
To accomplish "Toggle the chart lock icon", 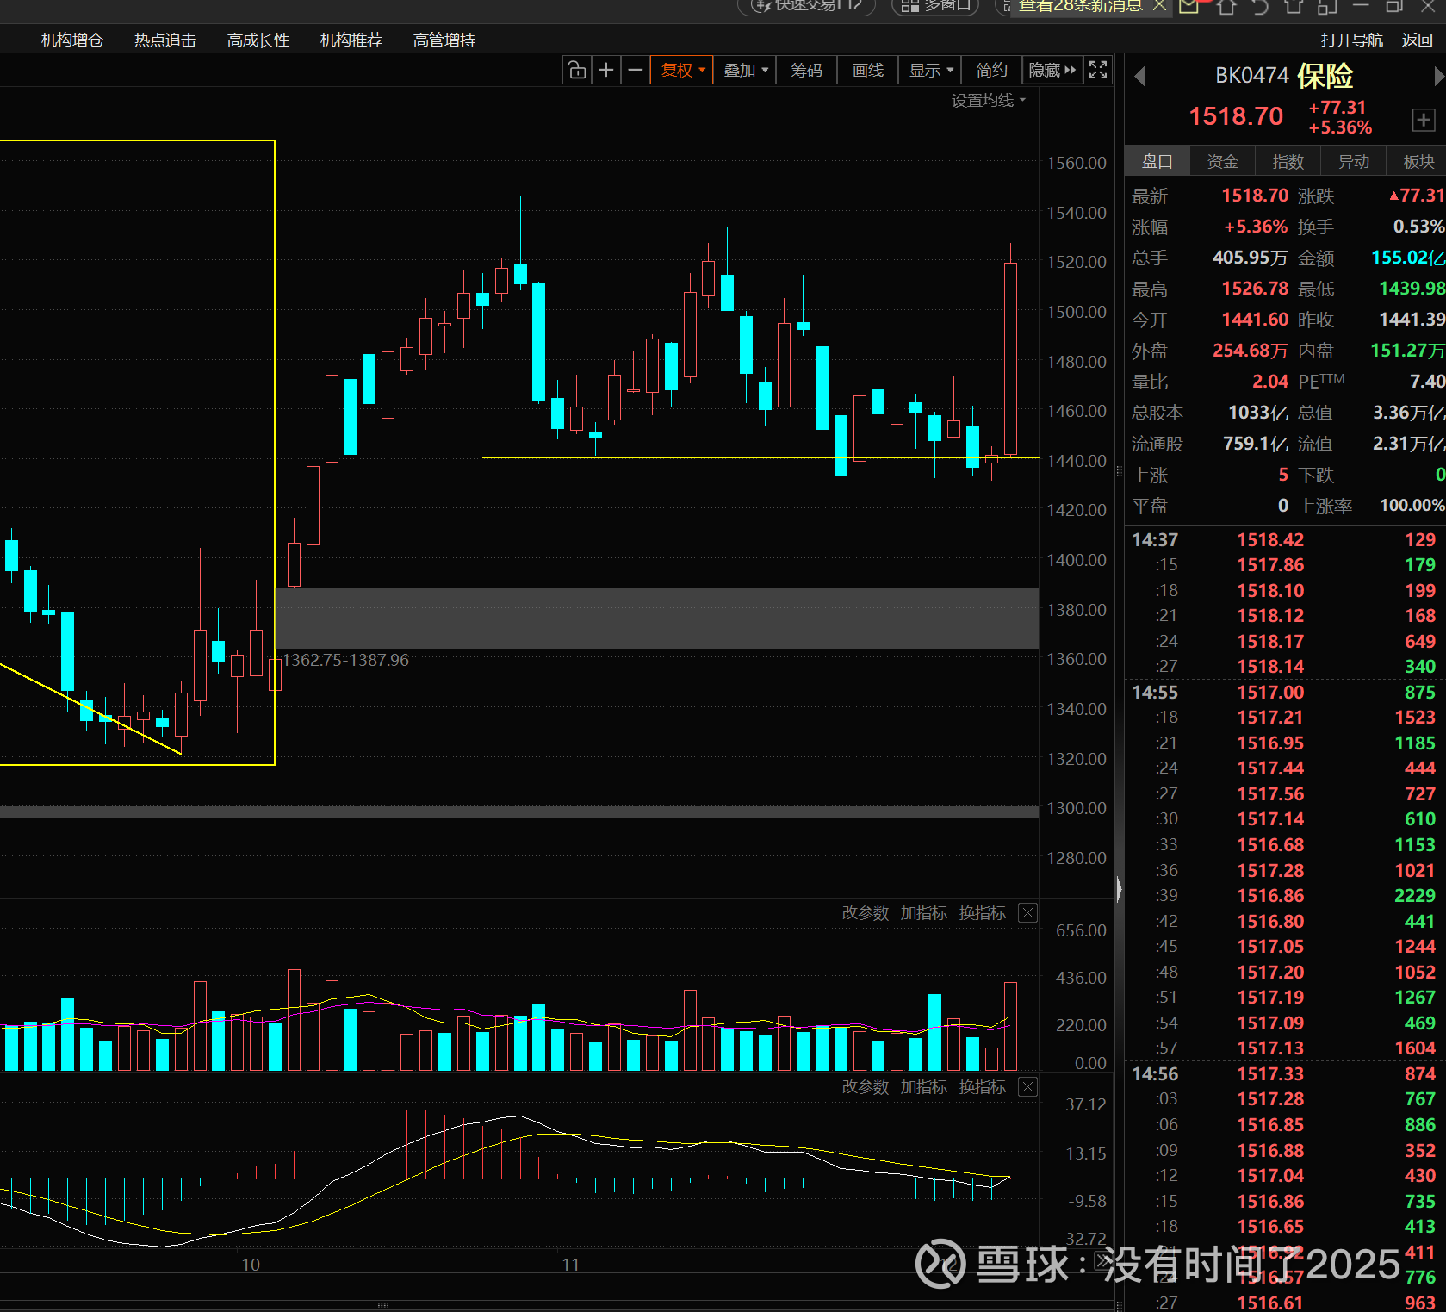I will click(x=577, y=70).
